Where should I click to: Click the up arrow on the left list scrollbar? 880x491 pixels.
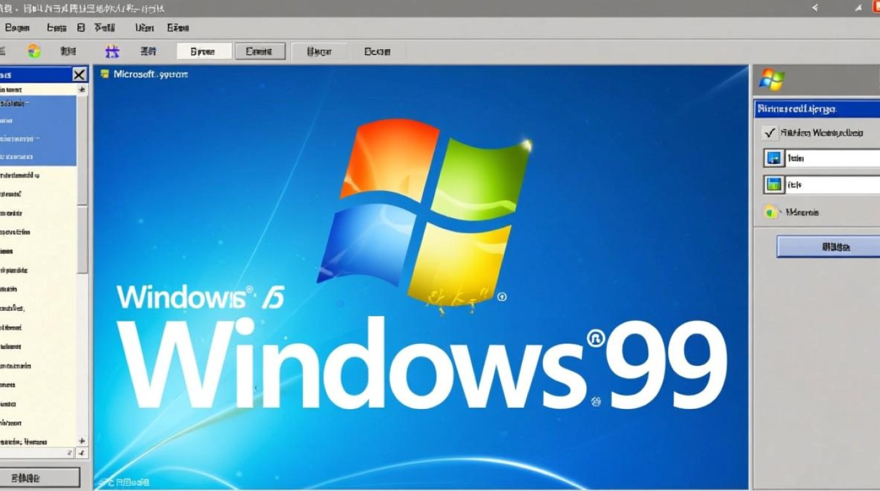coord(82,90)
